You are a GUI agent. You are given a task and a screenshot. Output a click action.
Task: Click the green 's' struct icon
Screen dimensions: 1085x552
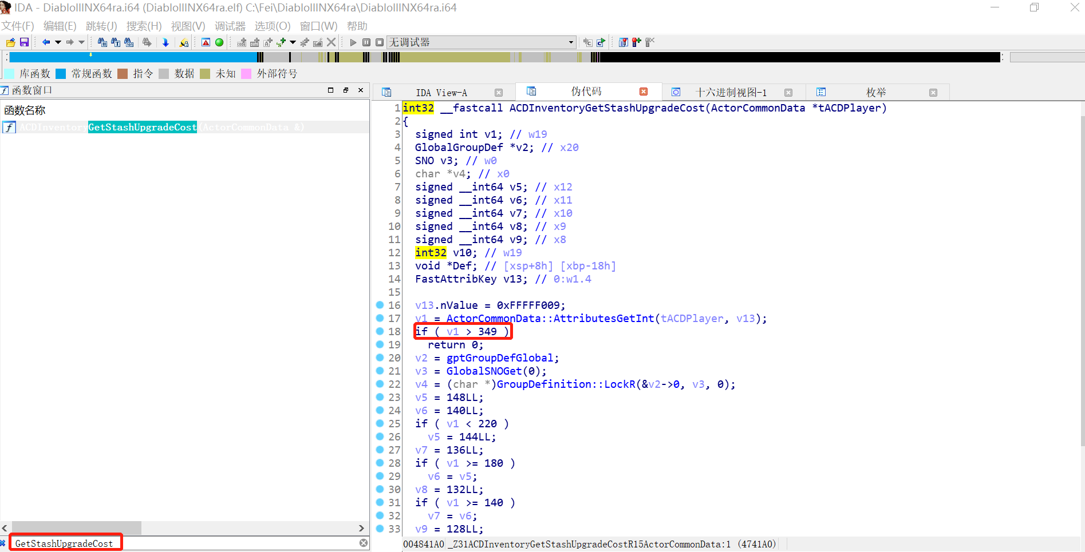pyautogui.click(x=281, y=42)
